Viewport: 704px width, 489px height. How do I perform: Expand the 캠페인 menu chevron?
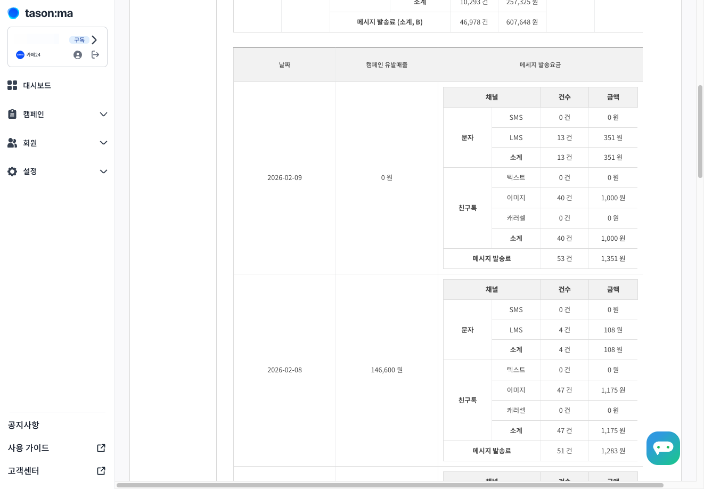pos(103,115)
